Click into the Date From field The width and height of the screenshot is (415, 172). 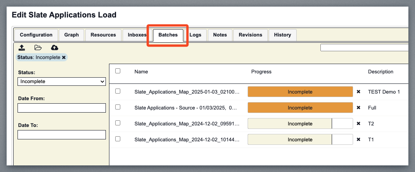[x=62, y=108]
